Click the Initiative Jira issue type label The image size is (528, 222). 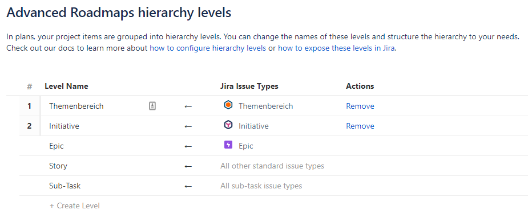click(253, 126)
